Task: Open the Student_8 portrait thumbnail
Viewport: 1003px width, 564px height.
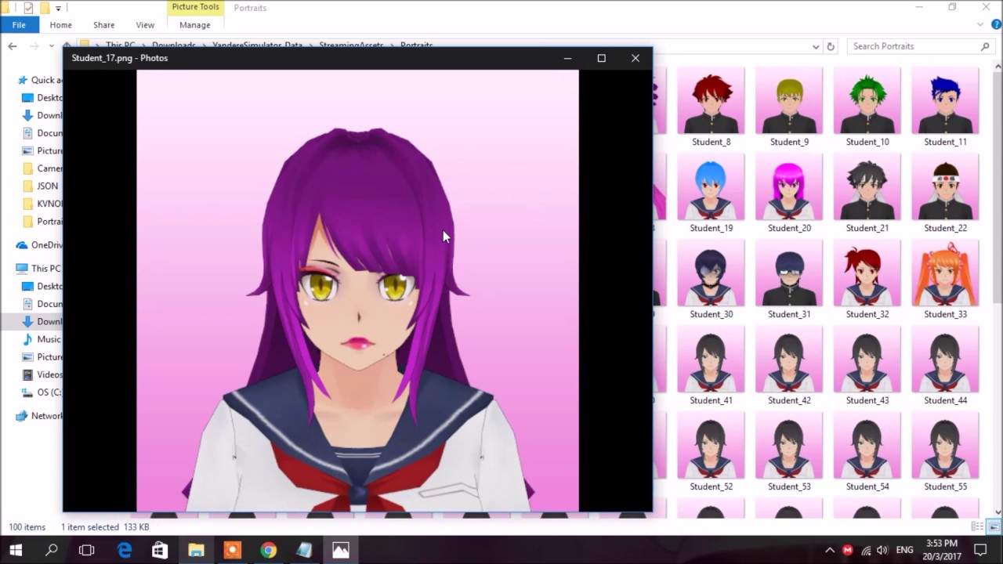Action: [x=711, y=101]
